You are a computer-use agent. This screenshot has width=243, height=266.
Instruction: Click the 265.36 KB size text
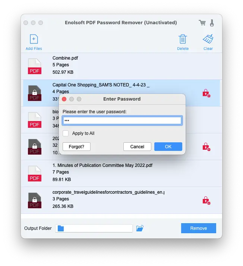(63, 206)
